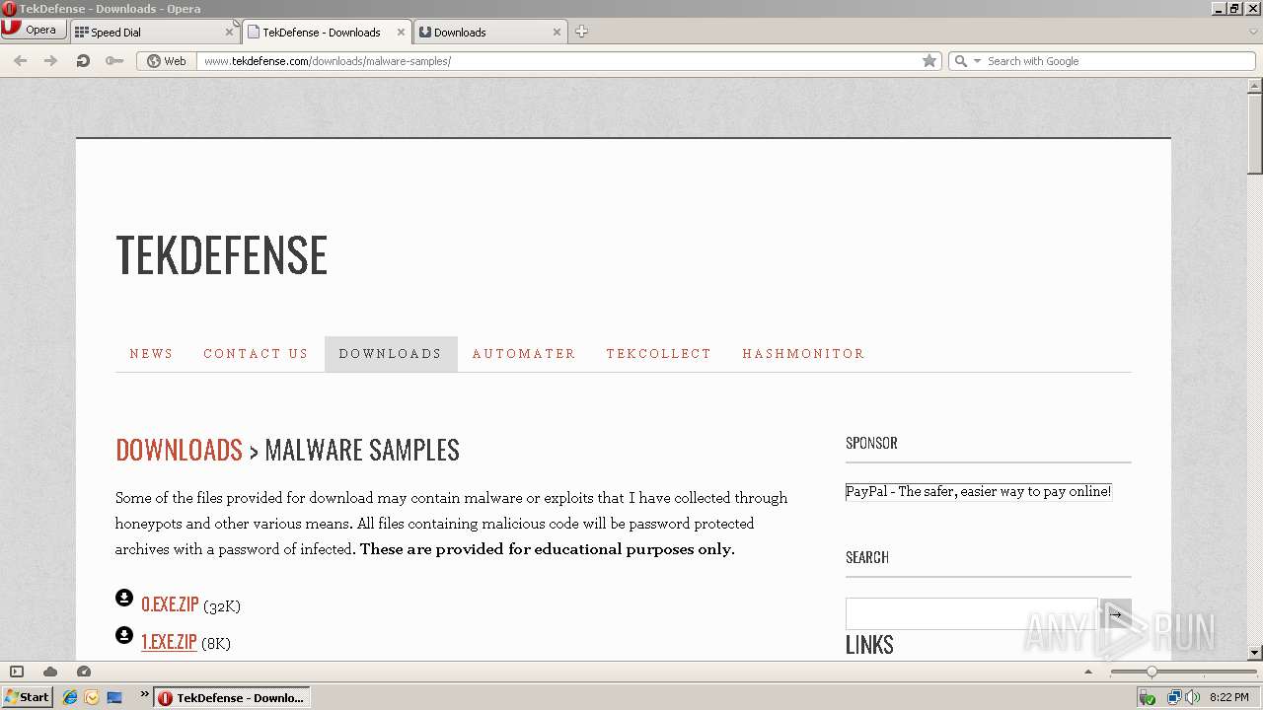Follow the DOWNLOADS breadcrumb heading link

[179, 450]
